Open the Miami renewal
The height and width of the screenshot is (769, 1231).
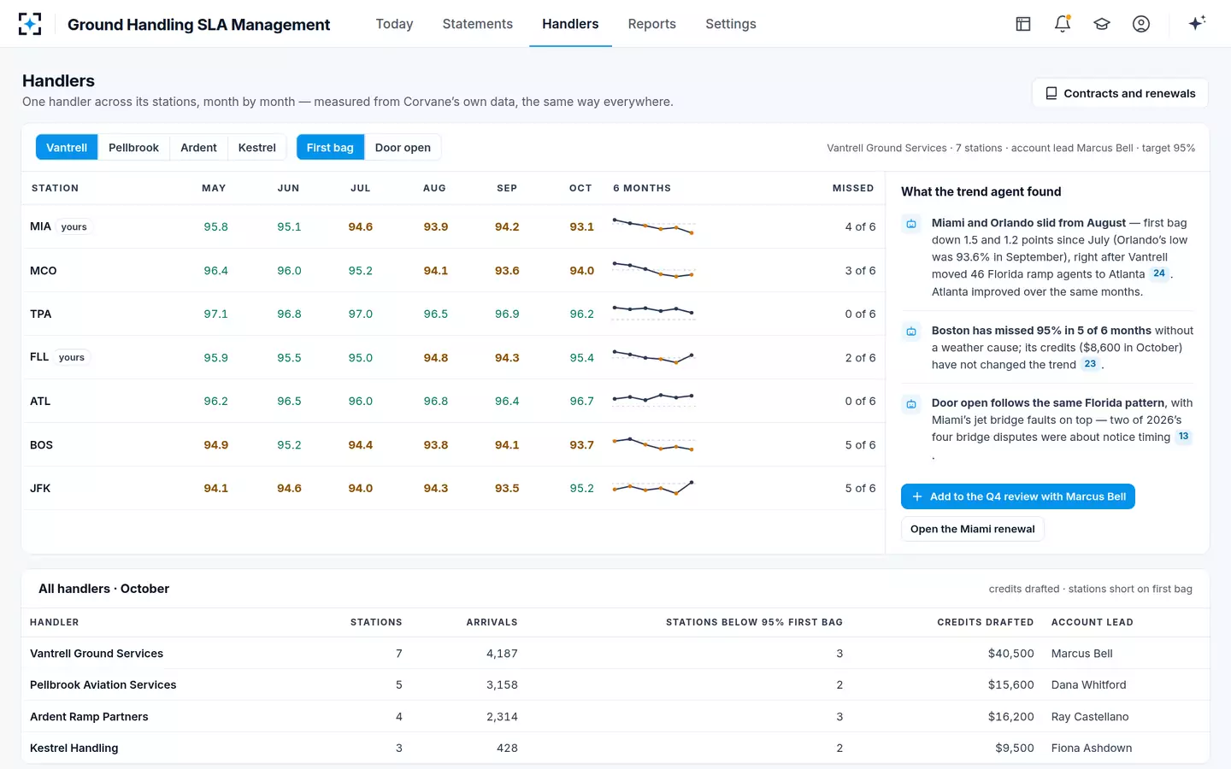point(973,529)
